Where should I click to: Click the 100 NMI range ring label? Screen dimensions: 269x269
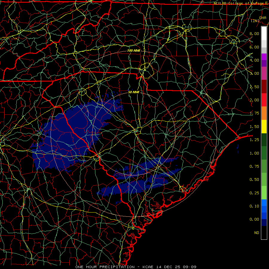[x=134, y=51]
